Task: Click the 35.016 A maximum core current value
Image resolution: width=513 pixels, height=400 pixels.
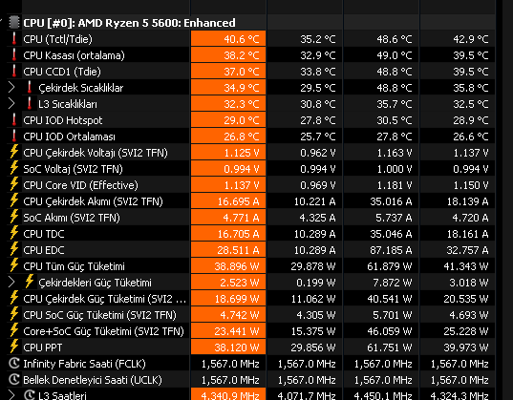Action: point(391,201)
